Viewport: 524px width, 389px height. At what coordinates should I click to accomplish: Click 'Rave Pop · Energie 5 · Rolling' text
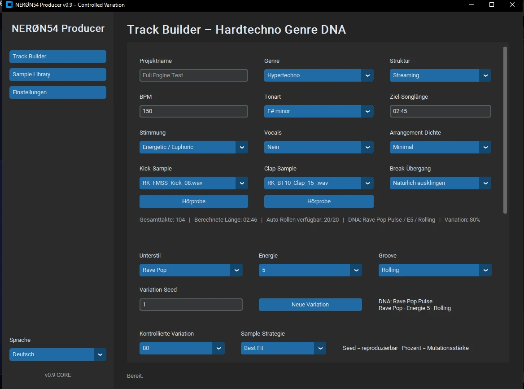click(415, 308)
